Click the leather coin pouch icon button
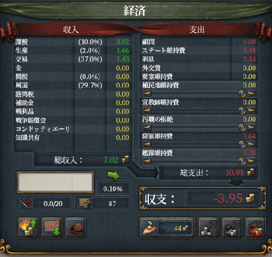The image size is (272, 257). coord(75,228)
